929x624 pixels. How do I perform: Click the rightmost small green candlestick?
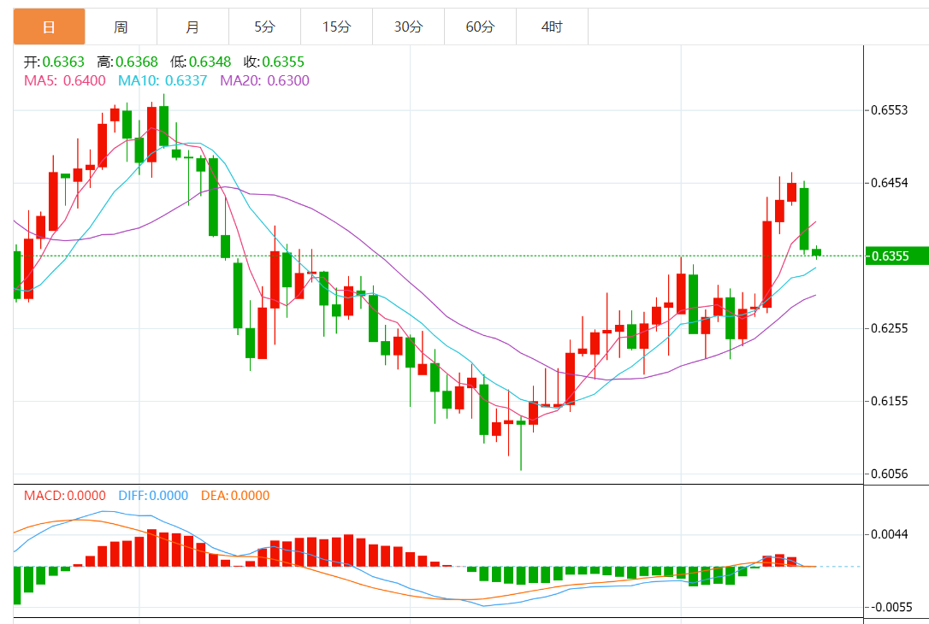817,251
